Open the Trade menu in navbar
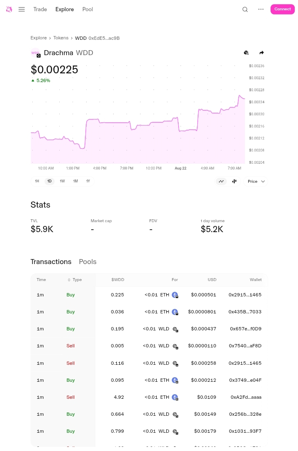Viewport: 298px width, 451px height. 40,9
